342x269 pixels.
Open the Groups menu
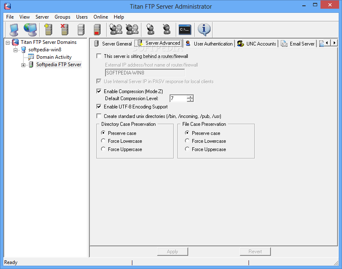point(62,17)
